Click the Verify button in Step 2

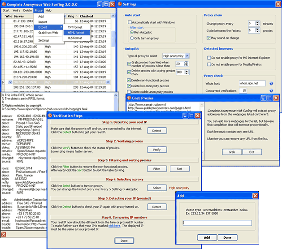pyautogui.click(x=157, y=150)
